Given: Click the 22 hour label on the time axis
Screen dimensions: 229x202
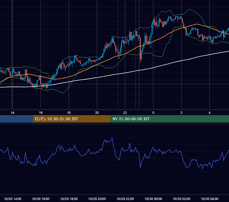Looking at the screenshot, I should coord(125,113).
